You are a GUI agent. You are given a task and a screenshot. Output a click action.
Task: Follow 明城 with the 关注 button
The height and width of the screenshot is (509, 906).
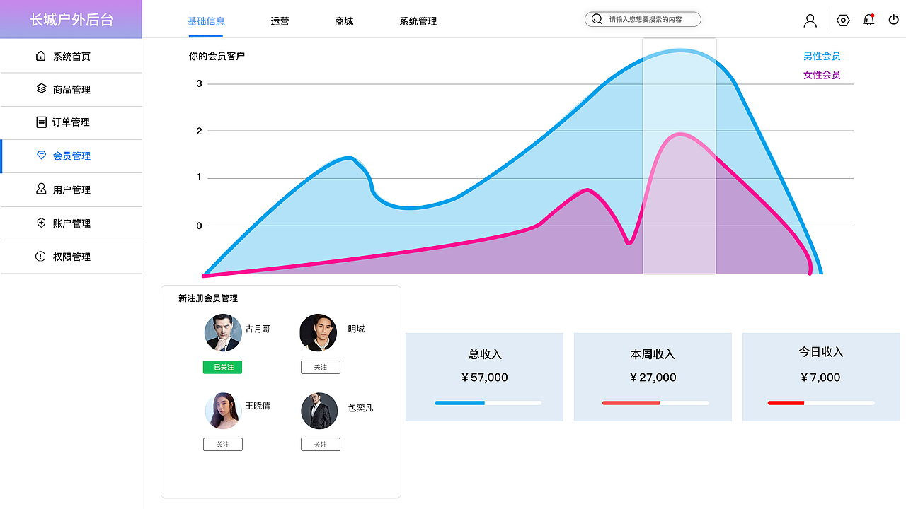[320, 367]
